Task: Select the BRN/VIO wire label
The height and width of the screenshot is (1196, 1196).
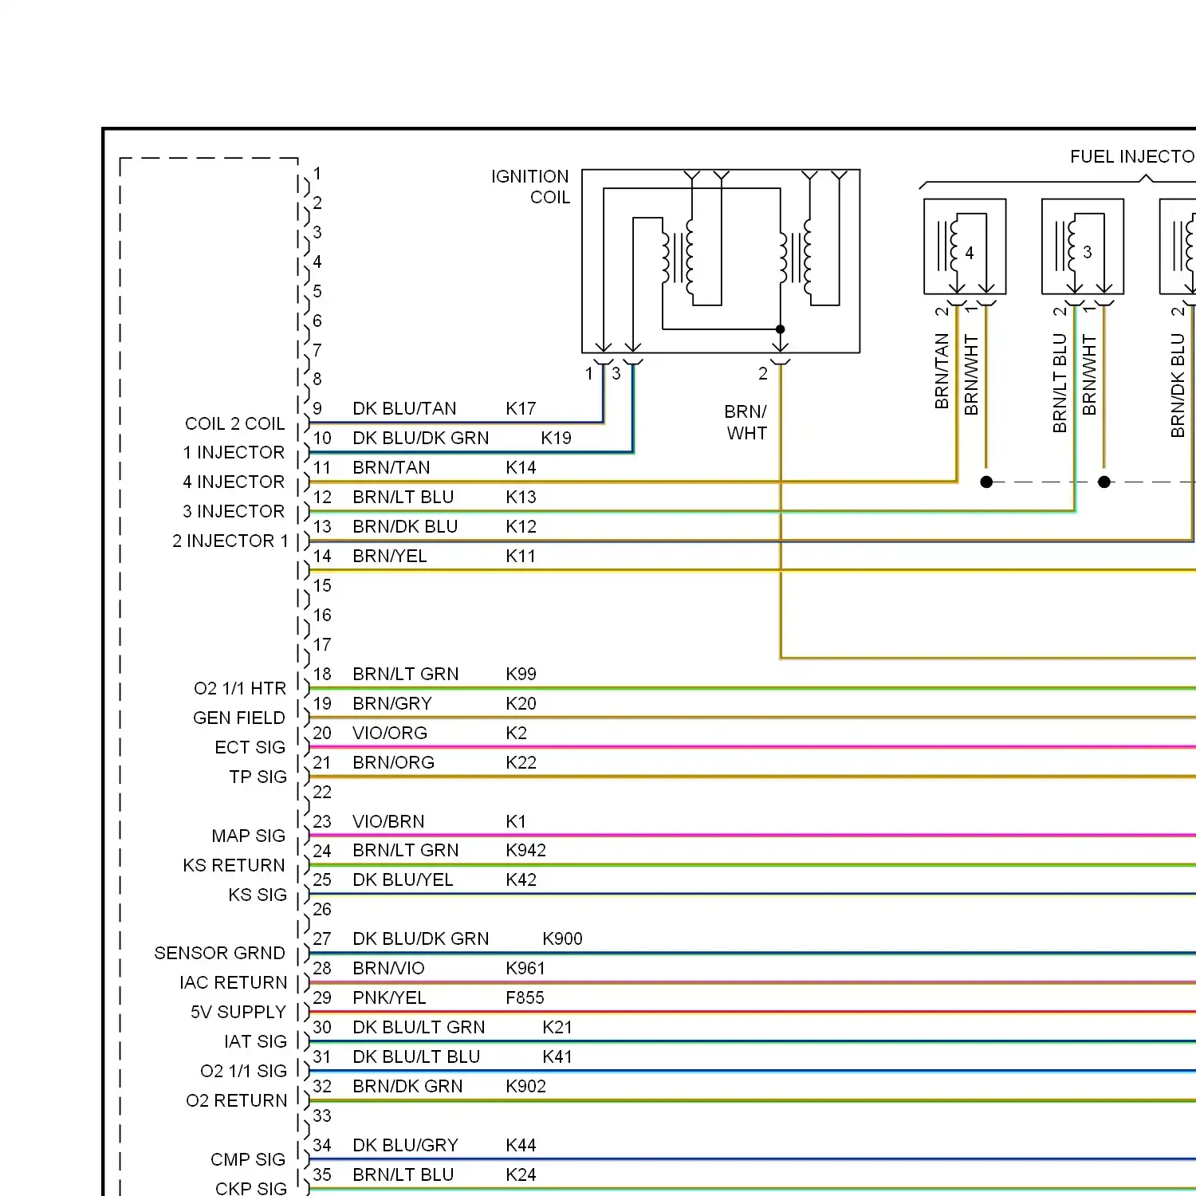Action: click(388, 968)
